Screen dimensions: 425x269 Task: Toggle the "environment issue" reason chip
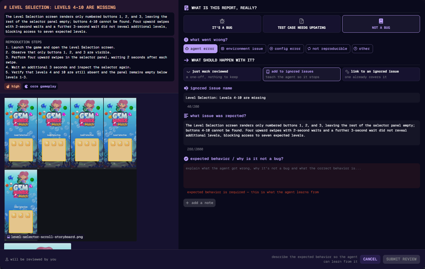pyautogui.click(x=242, y=49)
